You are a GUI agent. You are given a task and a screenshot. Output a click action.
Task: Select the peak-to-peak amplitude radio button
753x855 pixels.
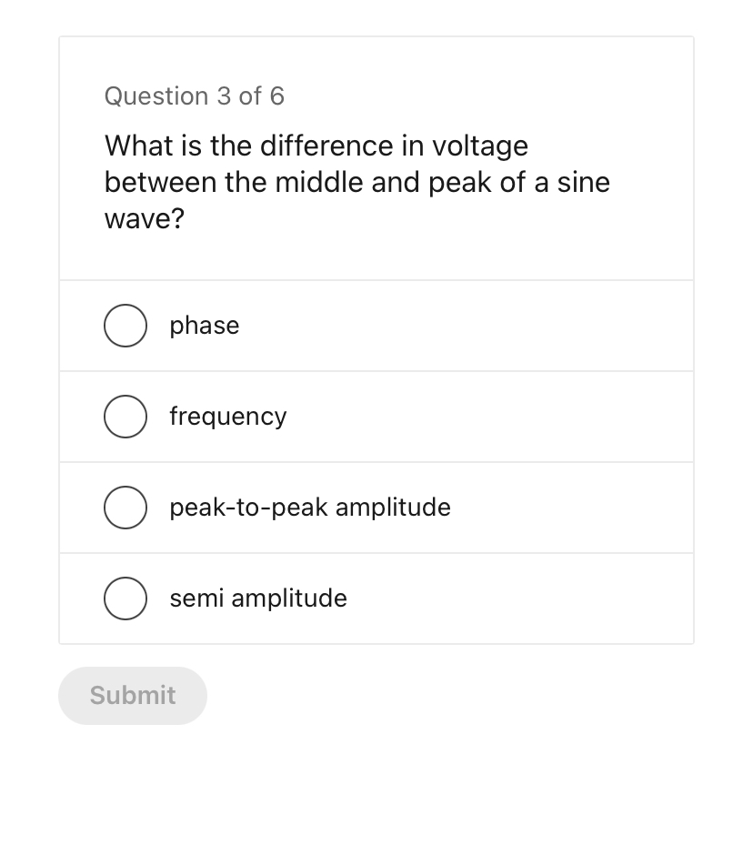125,508
